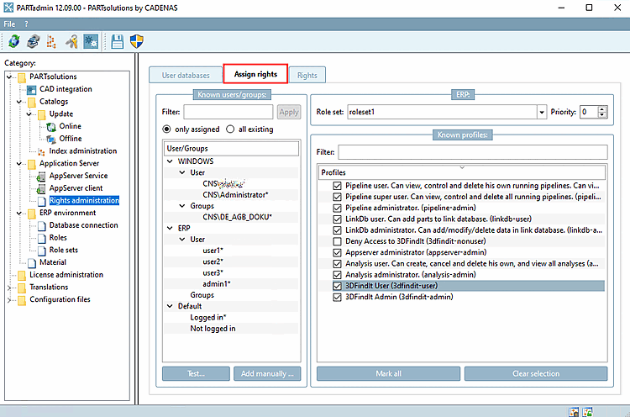The height and width of the screenshot is (417, 630).
Task: Click the Test... button
Action: pos(196,373)
